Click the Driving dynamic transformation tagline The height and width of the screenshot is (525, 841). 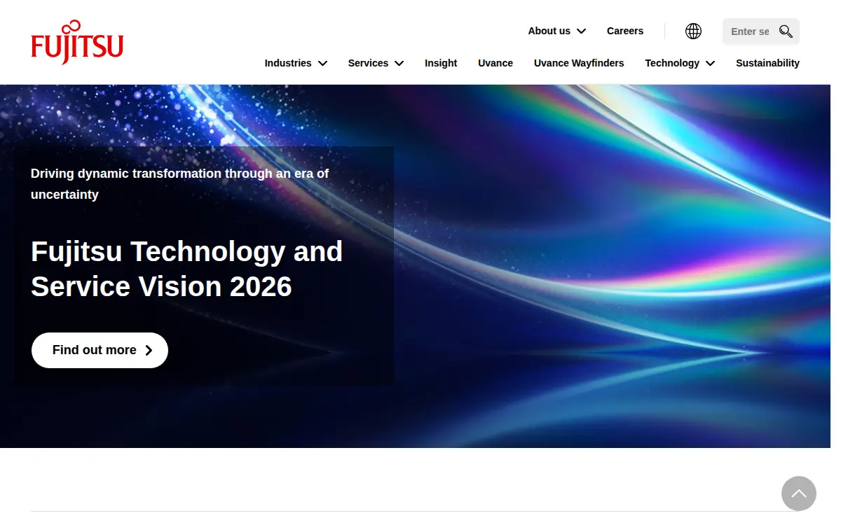[x=179, y=184]
